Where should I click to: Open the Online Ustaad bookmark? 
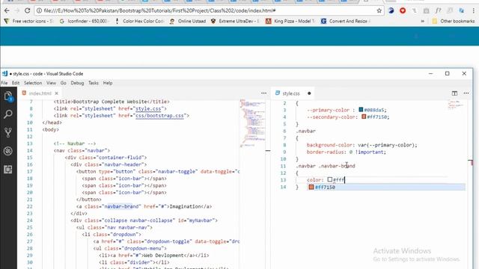(188, 21)
